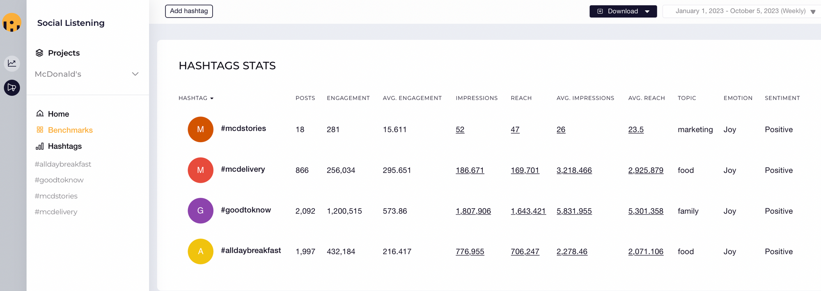
Task: Go to Home in the sidebar
Action: click(x=58, y=114)
